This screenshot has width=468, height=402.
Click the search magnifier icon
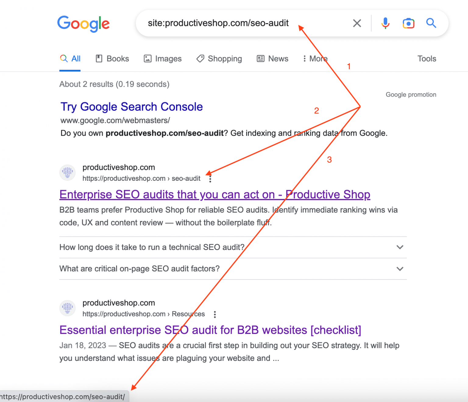[431, 23]
